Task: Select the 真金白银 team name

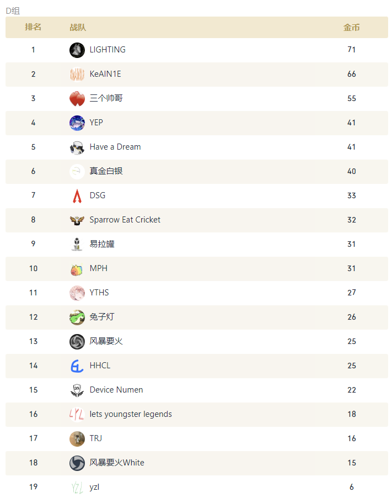Action: 106,171
